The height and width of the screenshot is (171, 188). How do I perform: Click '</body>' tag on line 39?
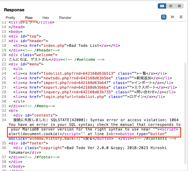[x=17, y=166]
